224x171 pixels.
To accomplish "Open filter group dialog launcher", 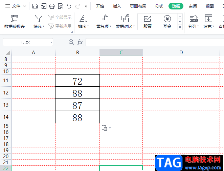I will pyautogui.click(x=72, y=32).
